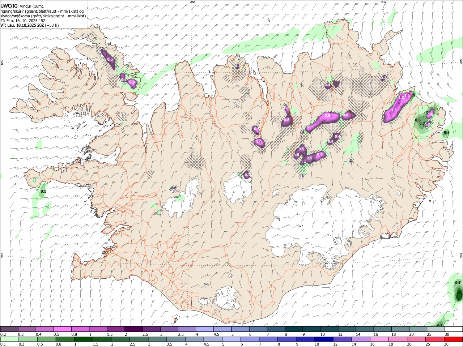This screenshot has height=347, width=463.
Task: Pick the rain-scale swatch between 1.5 and 2
Action: [x=102, y=339]
